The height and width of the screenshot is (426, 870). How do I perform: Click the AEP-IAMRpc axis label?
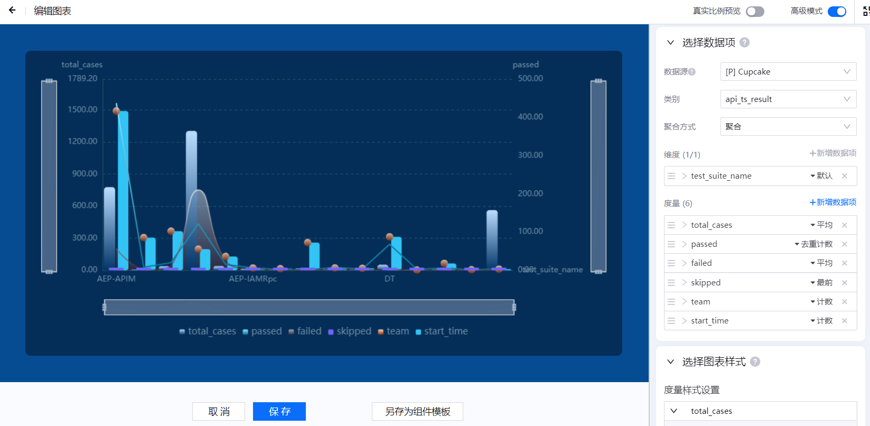tap(252, 279)
